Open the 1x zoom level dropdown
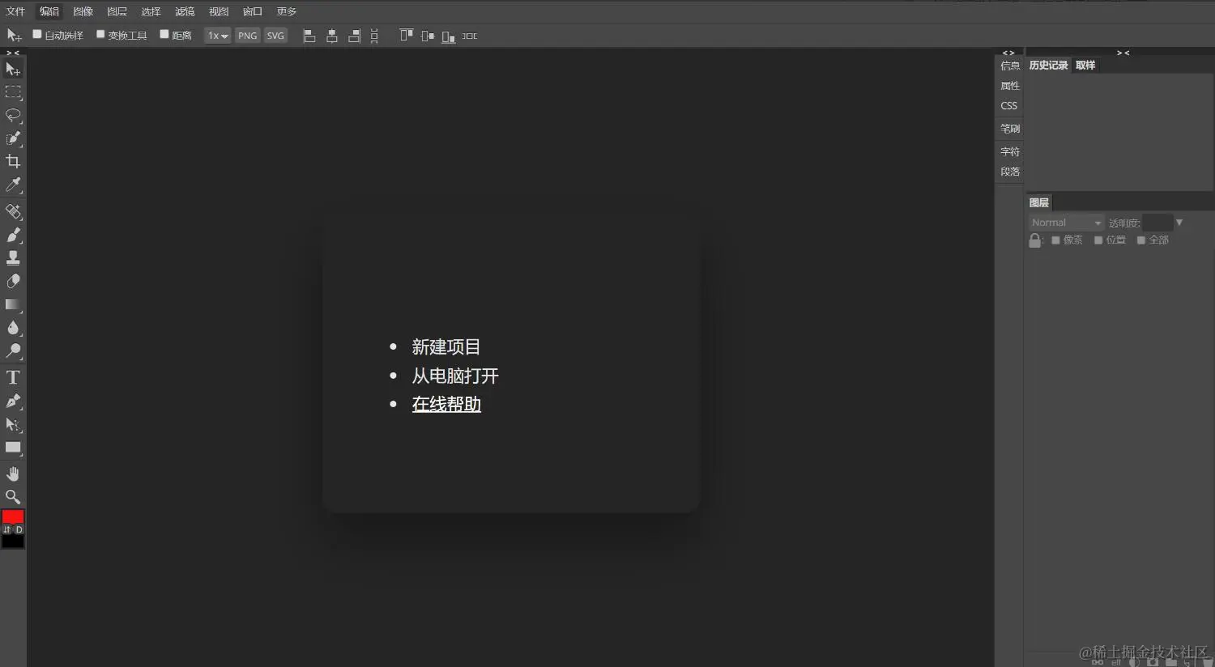The width and height of the screenshot is (1215, 667). click(216, 35)
